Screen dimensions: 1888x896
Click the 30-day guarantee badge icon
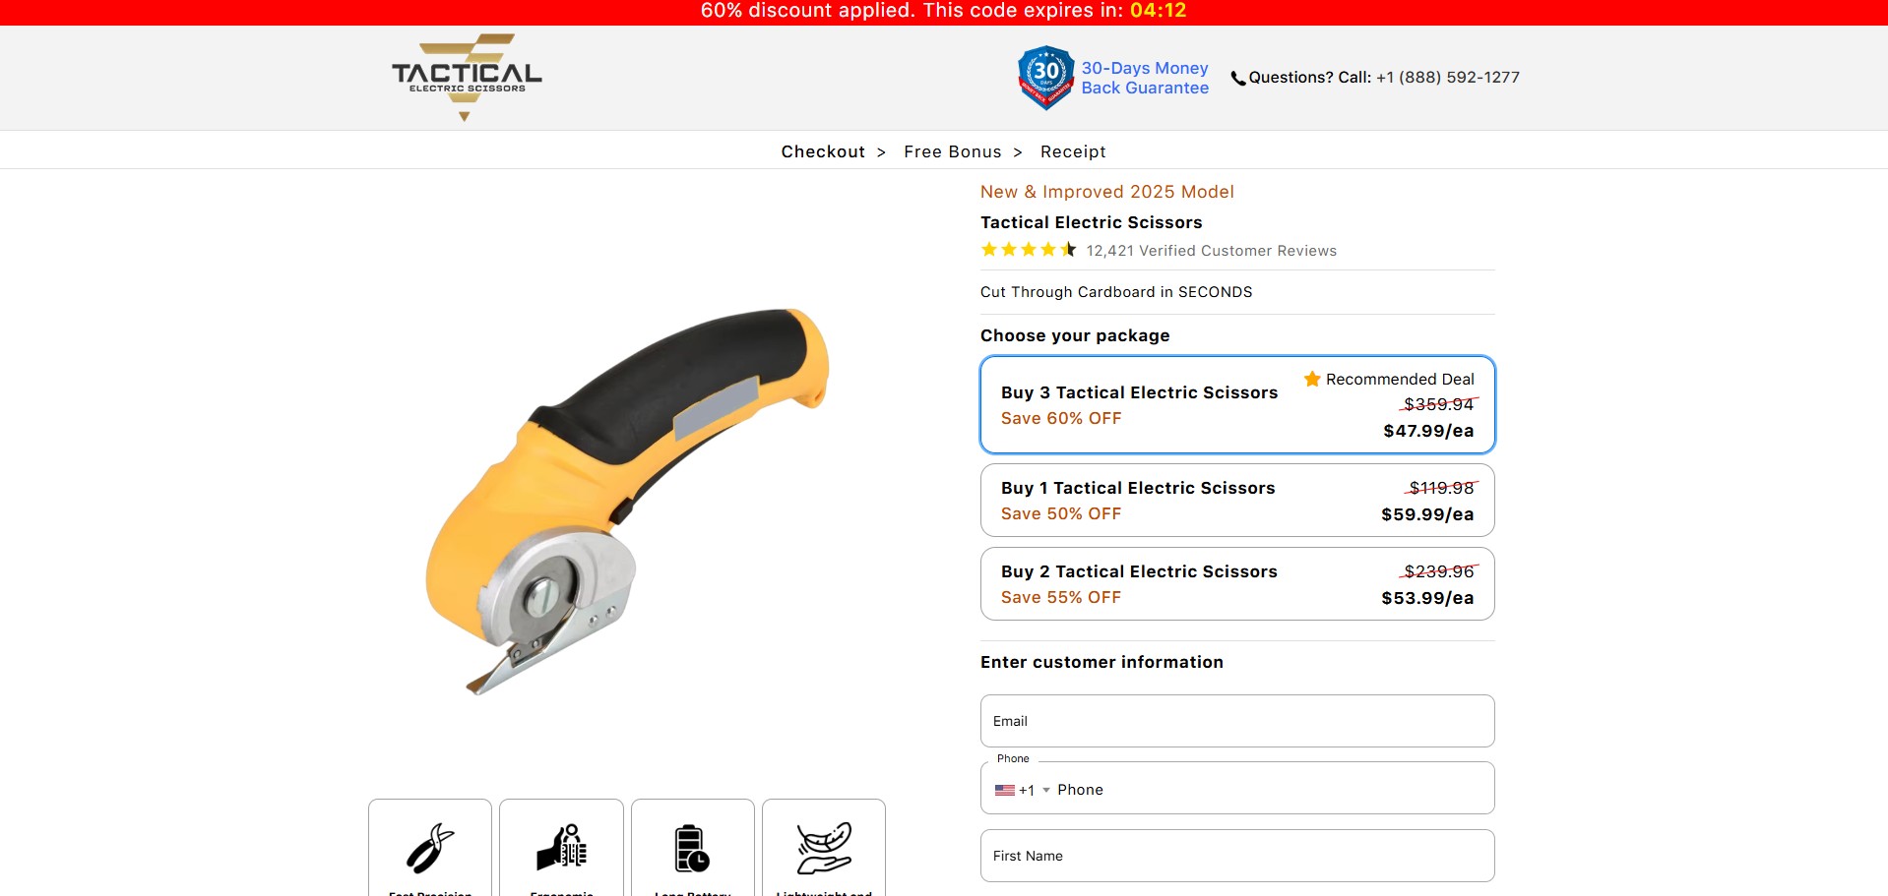(x=1045, y=78)
